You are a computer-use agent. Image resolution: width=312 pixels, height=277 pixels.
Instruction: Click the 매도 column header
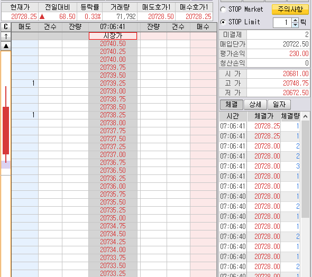(x=25, y=26)
